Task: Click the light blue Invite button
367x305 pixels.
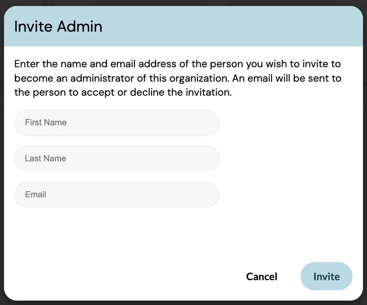Action: click(326, 277)
